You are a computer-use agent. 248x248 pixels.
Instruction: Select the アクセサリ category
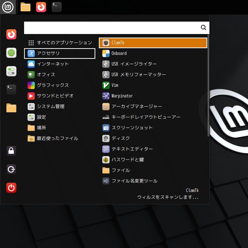click(60, 53)
